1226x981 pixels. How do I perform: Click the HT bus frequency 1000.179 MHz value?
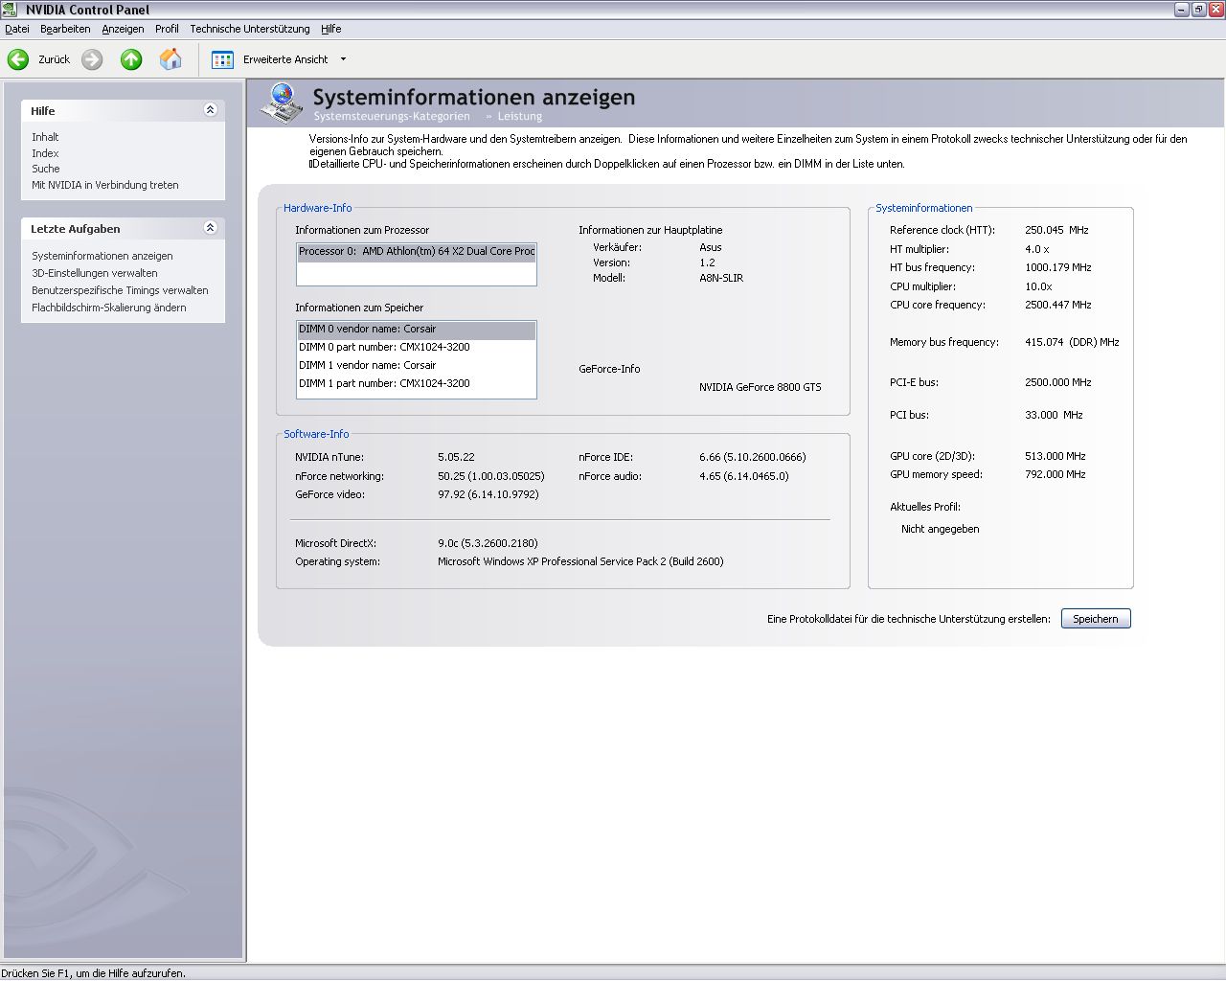click(x=1057, y=267)
